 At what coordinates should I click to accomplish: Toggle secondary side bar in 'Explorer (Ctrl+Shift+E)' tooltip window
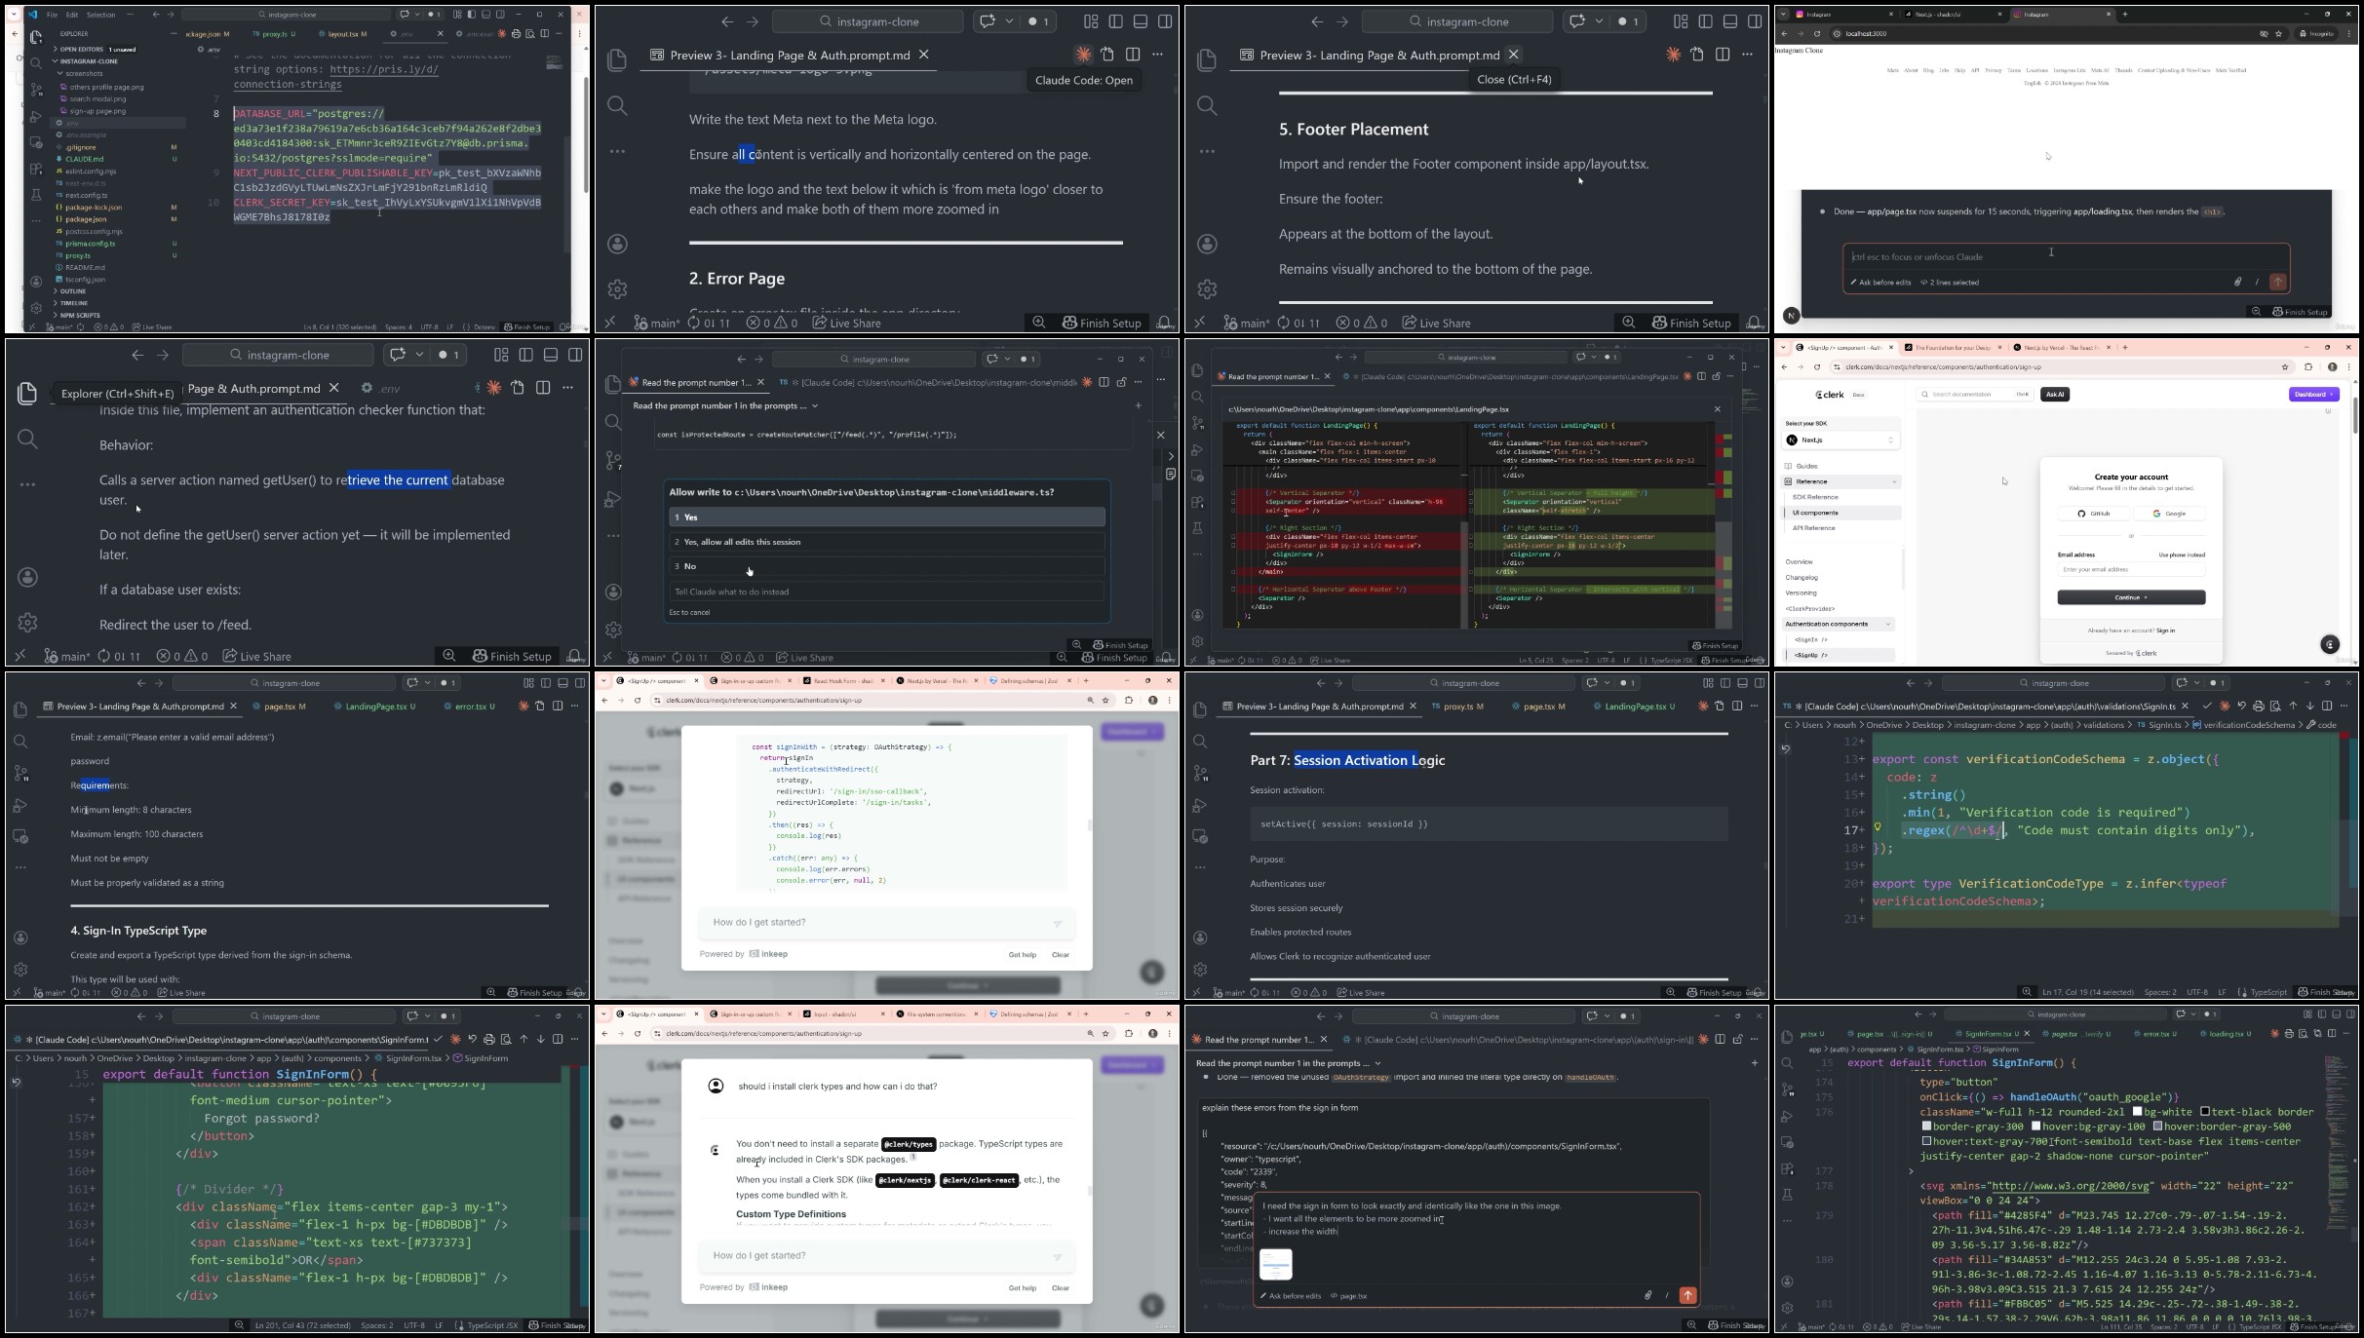[575, 355]
